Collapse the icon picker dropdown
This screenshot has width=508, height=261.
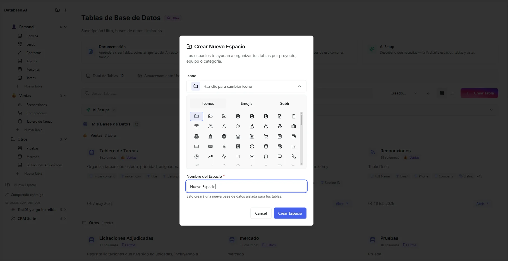point(299,86)
